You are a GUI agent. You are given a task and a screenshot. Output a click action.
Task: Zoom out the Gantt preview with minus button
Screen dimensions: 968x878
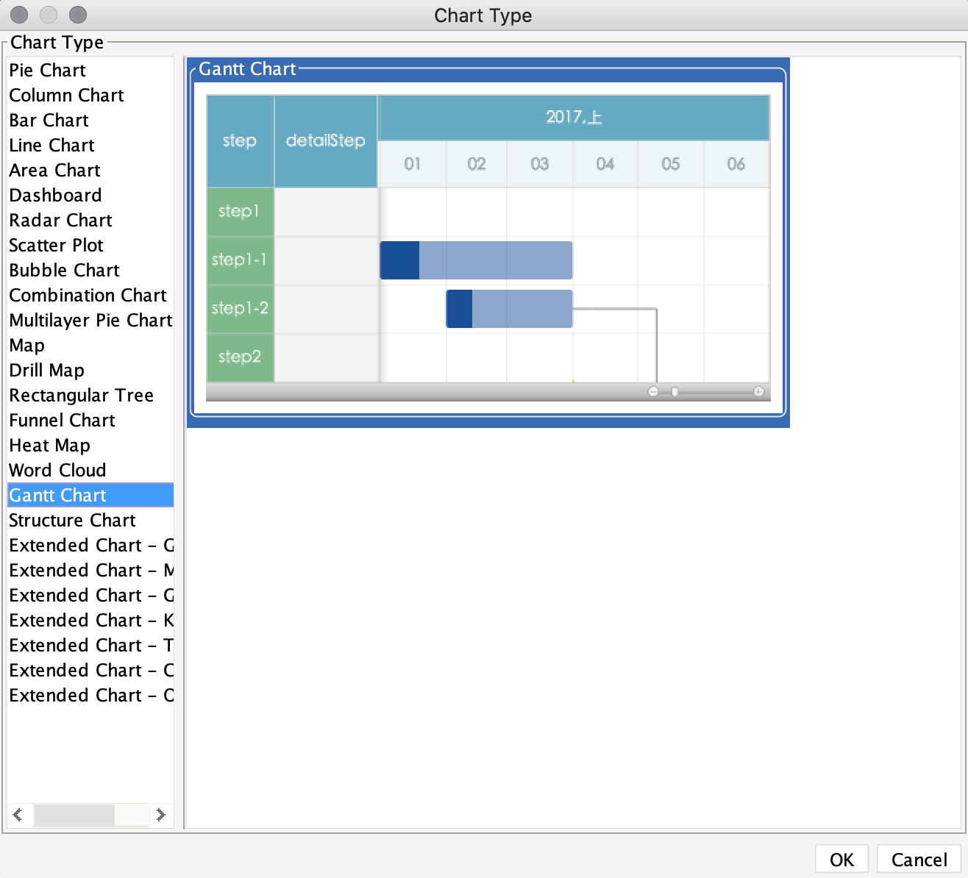tap(654, 391)
